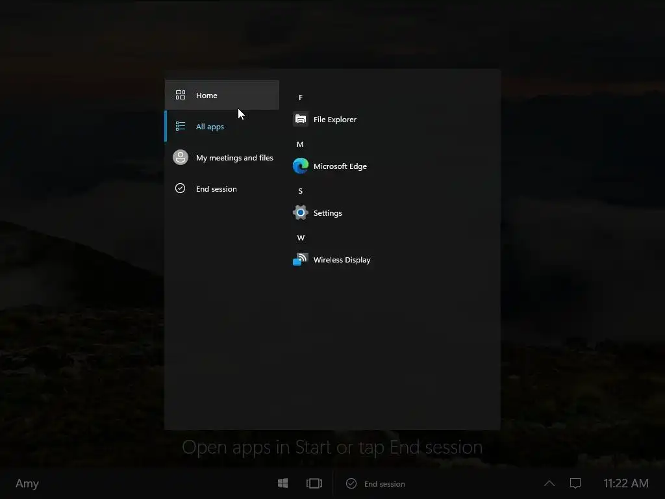Image resolution: width=665 pixels, height=499 pixels.
Task: Open My meetings and files
Action: pyautogui.click(x=222, y=157)
